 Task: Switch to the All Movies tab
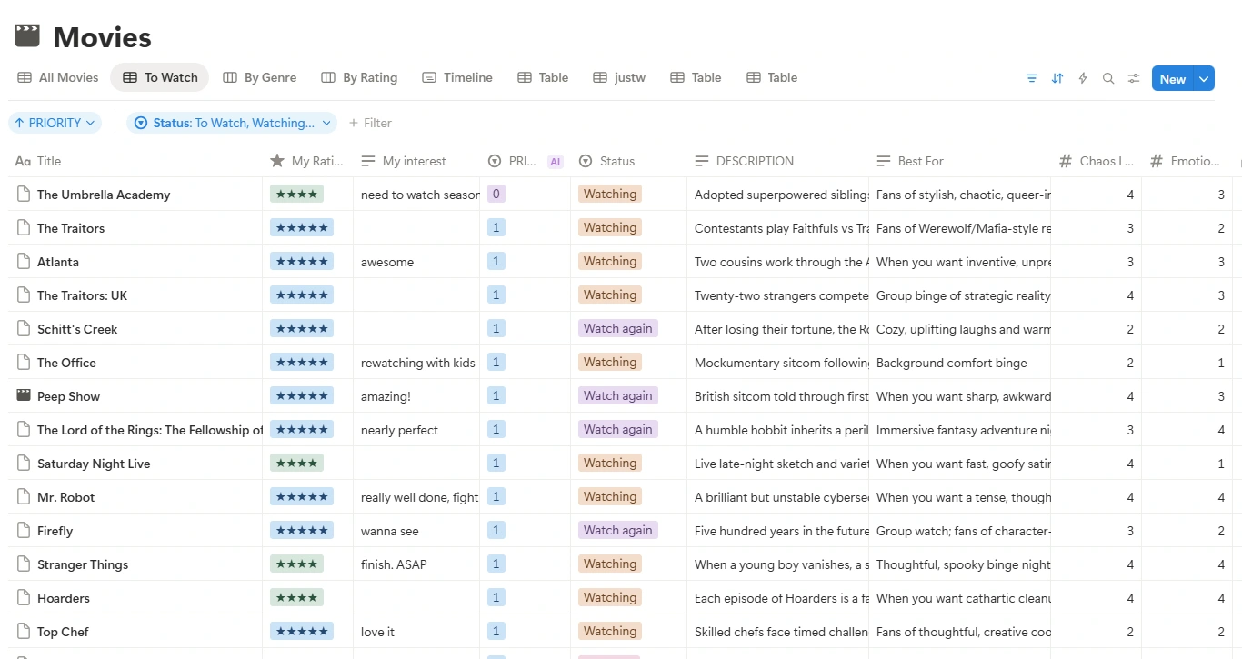[x=58, y=78]
